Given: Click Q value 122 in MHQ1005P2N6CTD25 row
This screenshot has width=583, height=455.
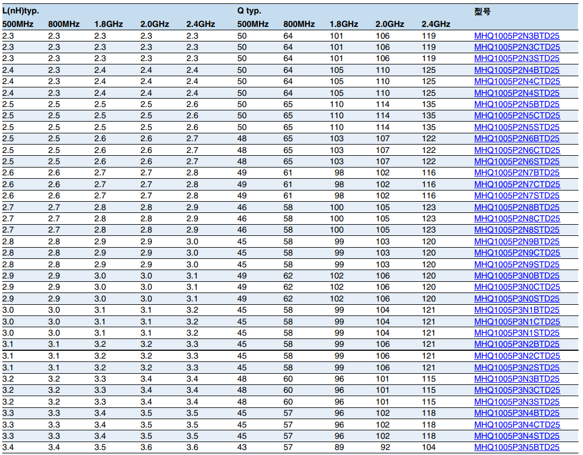Looking at the screenshot, I should [429, 151].
